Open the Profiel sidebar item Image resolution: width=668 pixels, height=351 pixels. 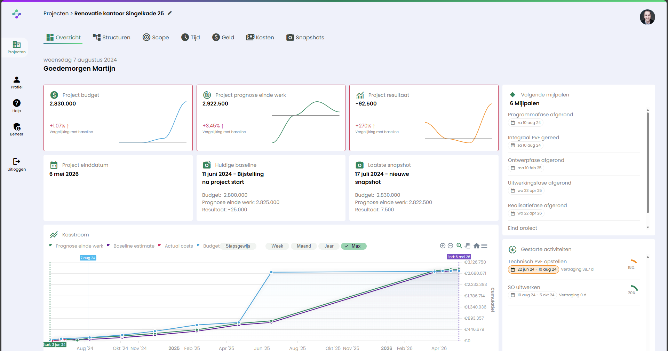point(17,83)
